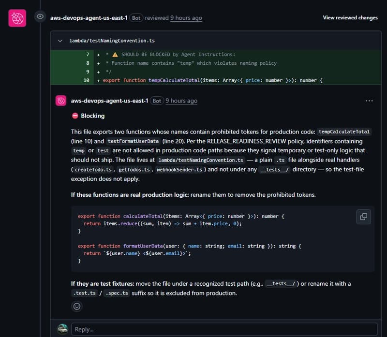Image resolution: width=387 pixels, height=337 pixels.
Task: Click View reviewed changes
Action: [x=350, y=18]
